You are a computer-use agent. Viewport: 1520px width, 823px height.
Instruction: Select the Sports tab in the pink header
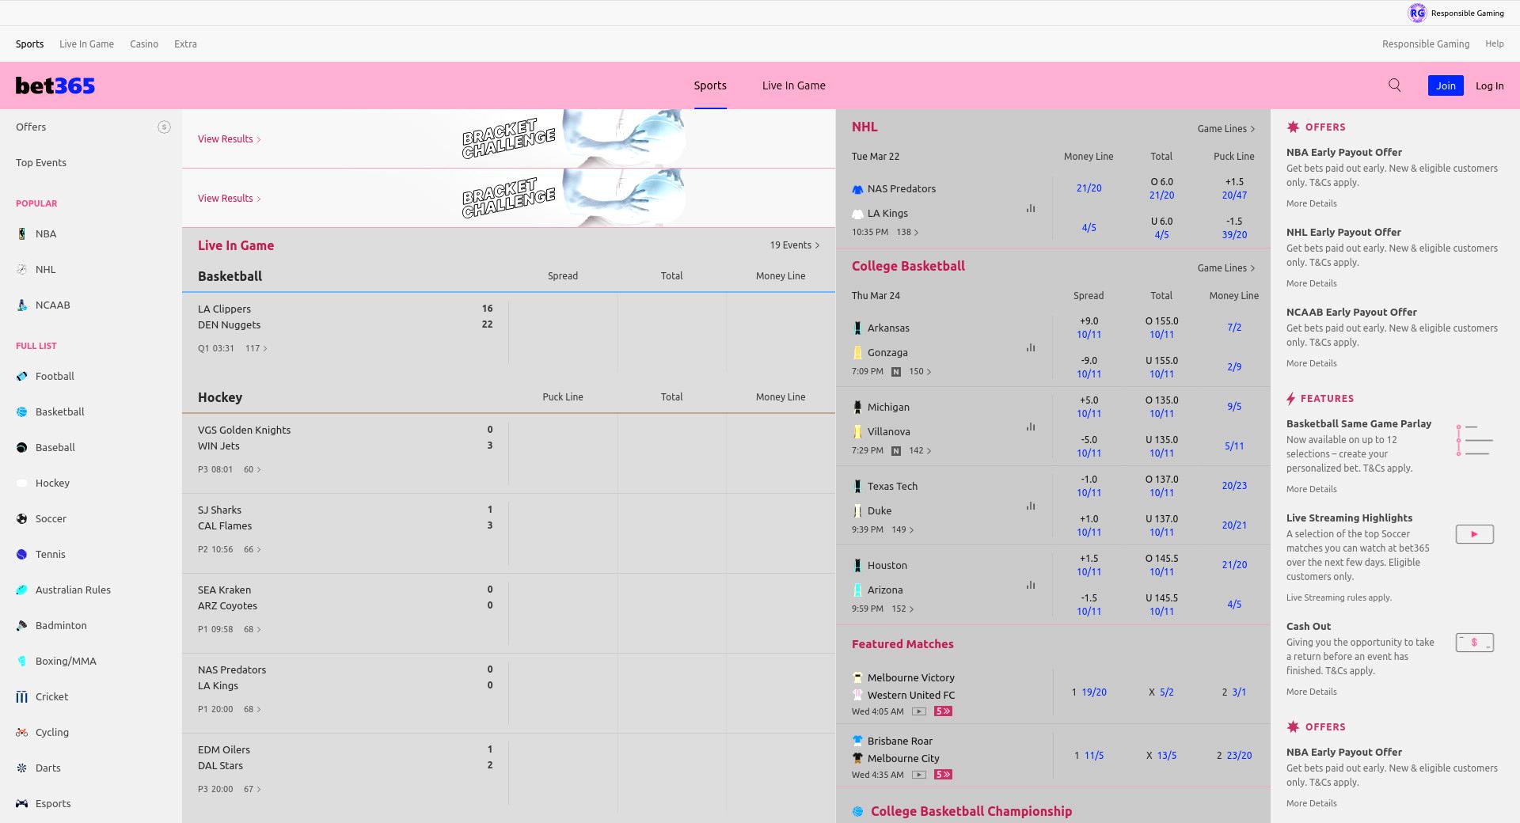[x=710, y=85]
